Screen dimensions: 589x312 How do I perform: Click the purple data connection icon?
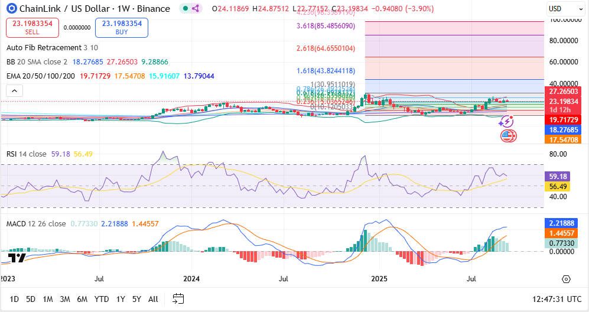pos(196,9)
